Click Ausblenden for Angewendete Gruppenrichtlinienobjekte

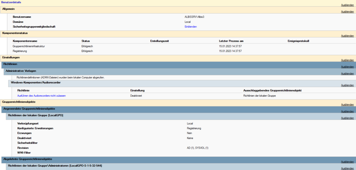pos(347,111)
